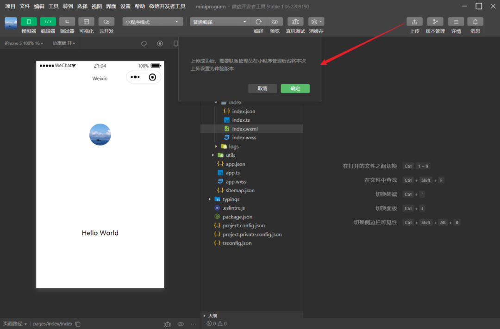The image size is (500, 329).
Task: Collapse the index folder in file tree
Action: coord(216,102)
